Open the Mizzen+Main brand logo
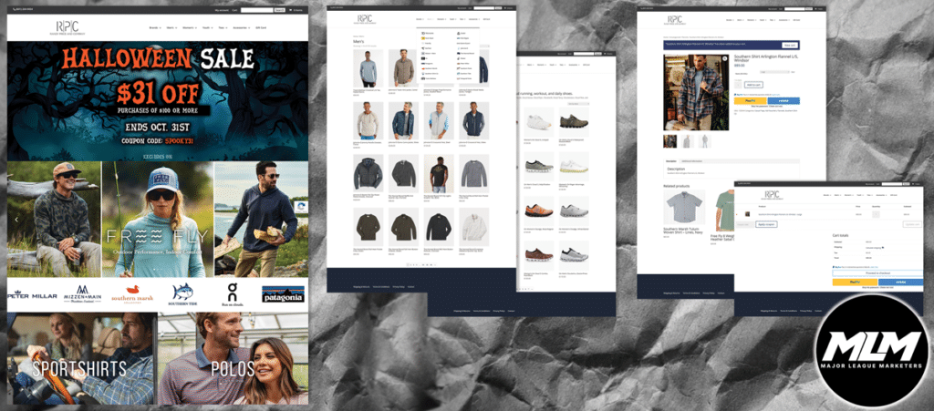The height and width of the screenshot is (411, 934). point(83,293)
